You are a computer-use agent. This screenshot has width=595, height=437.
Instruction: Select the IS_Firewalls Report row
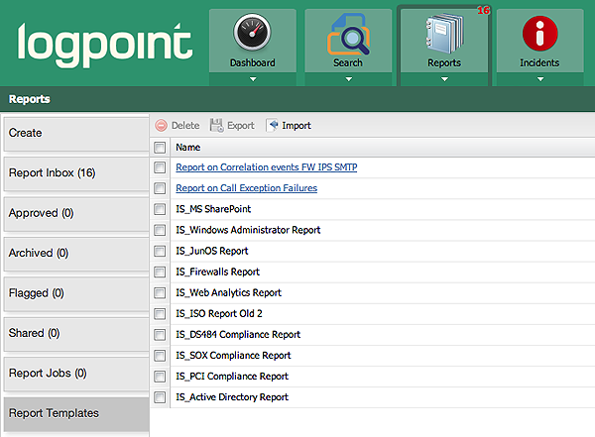[x=217, y=272]
